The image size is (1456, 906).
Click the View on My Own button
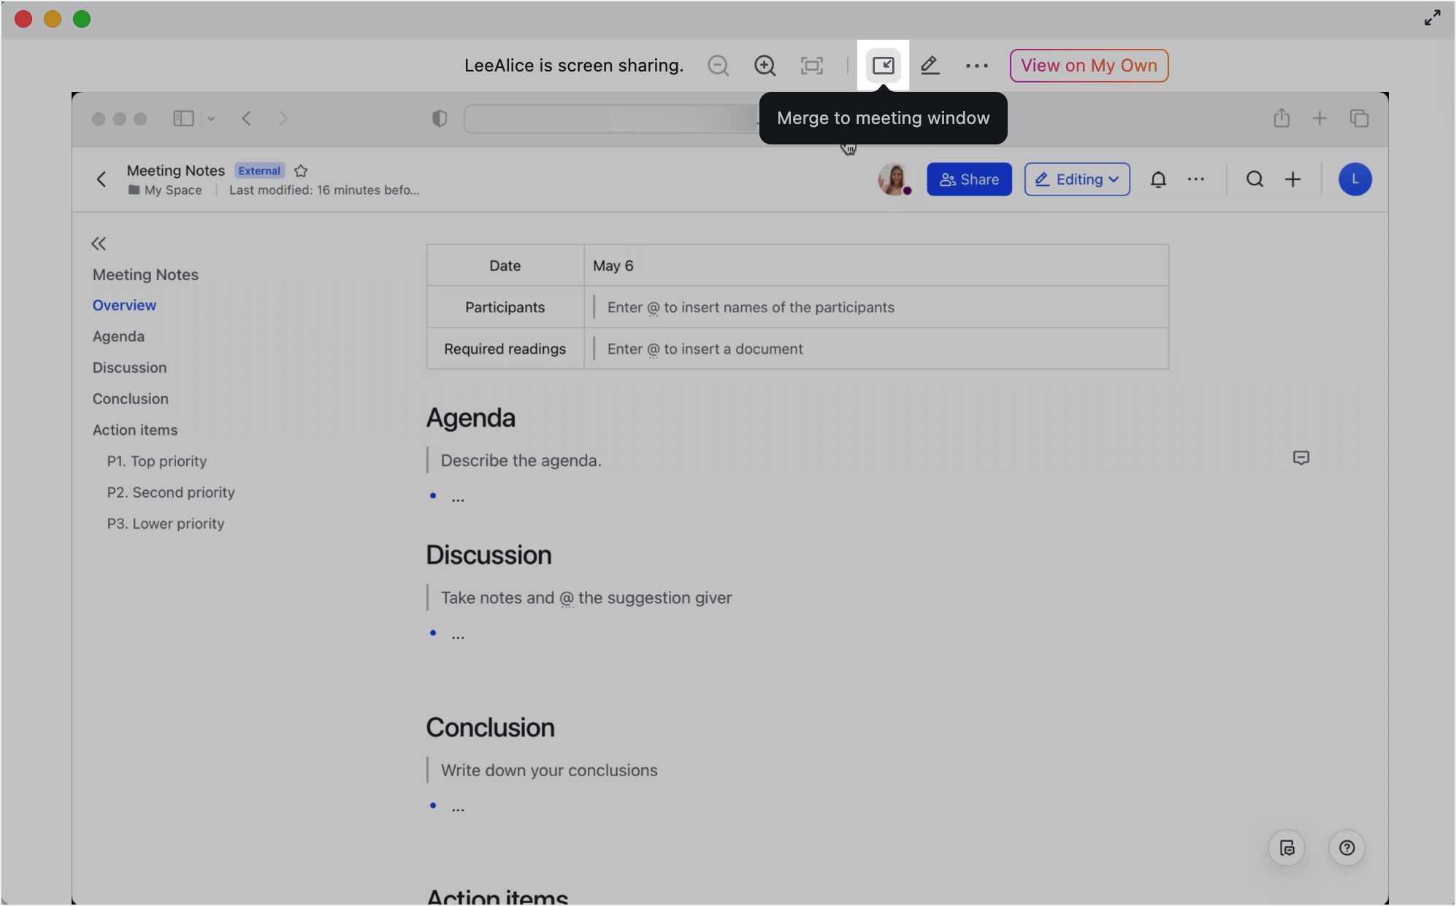pos(1089,66)
